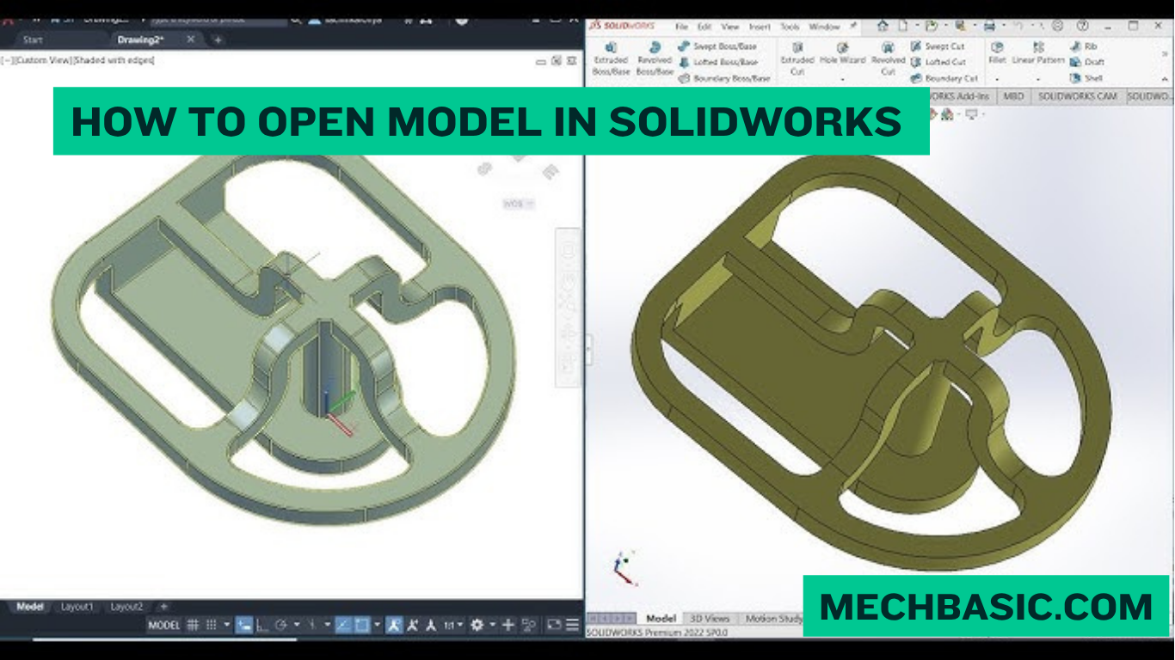This screenshot has width=1175, height=660.
Task: Expand AutoCAD polar tracking dropdown arrow
Action: pos(297,625)
